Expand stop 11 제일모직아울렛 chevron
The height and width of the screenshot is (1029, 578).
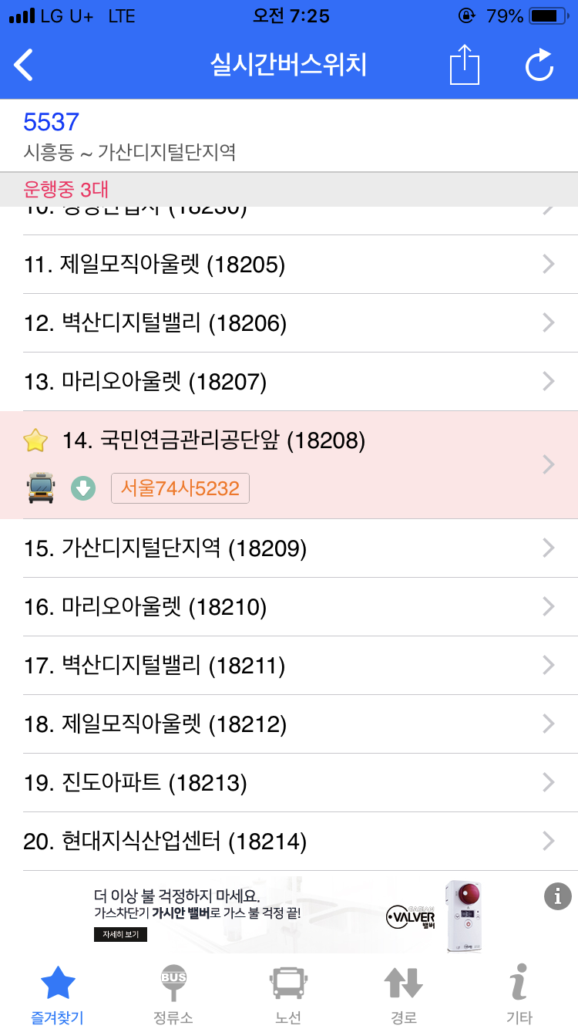tap(549, 265)
